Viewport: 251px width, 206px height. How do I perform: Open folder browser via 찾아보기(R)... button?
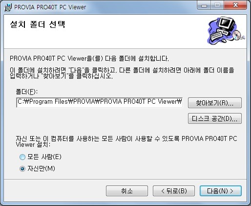[215, 103]
